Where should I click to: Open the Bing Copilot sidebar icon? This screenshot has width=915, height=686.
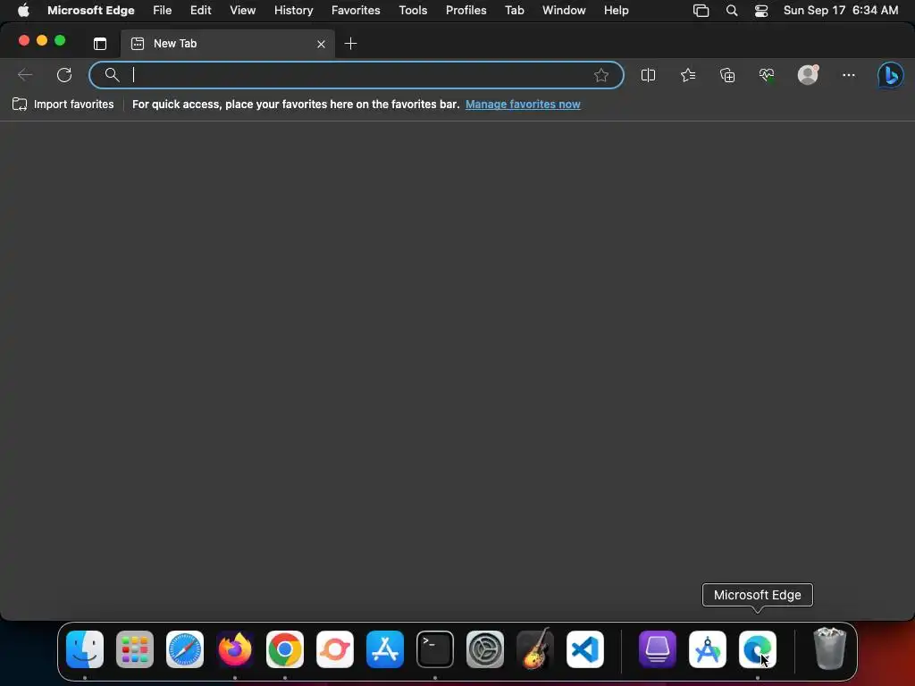pos(891,75)
